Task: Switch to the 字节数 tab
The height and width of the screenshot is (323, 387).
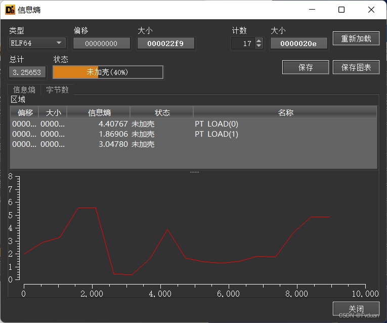Action: point(57,90)
